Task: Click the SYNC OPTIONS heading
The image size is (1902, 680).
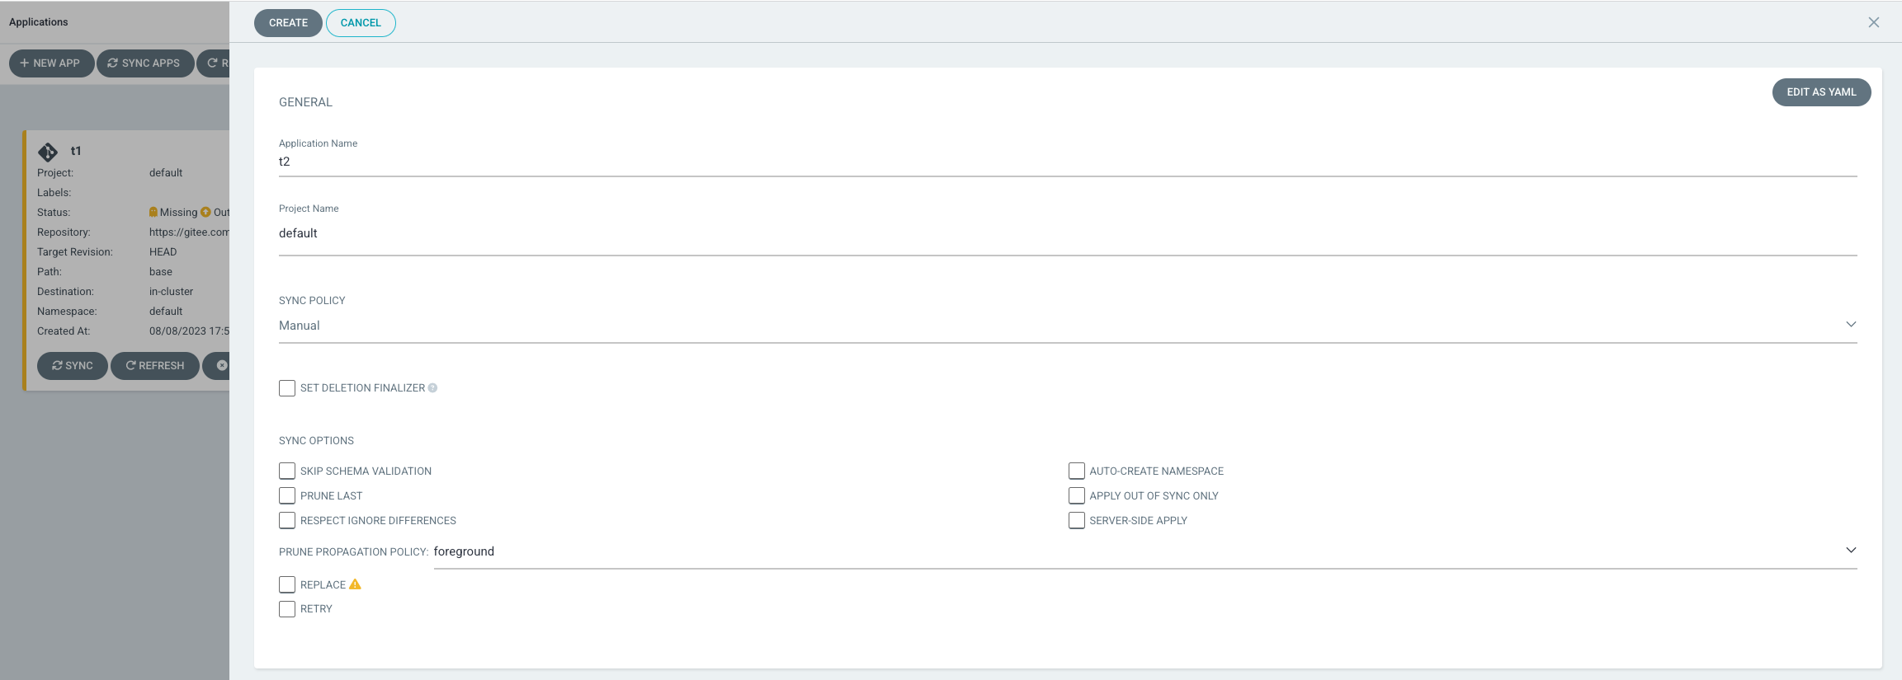Action: click(x=316, y=441)
